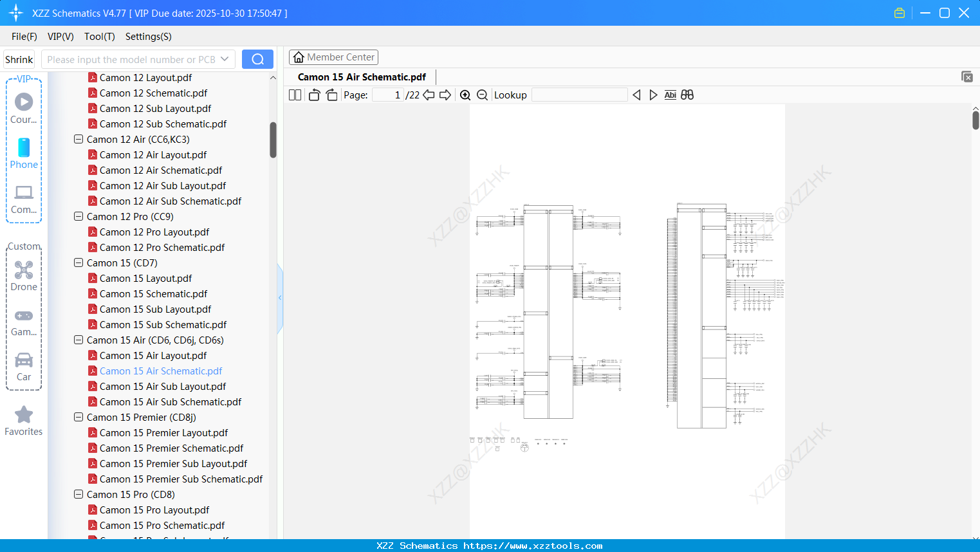Viewport: 980px width, 552px height.
Task: Rotate the schematic page counterclockwise
Action: click(313, 95)
